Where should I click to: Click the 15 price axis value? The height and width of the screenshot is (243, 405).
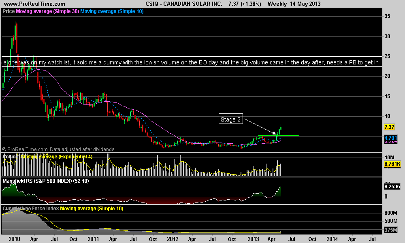tap(387, 96)
